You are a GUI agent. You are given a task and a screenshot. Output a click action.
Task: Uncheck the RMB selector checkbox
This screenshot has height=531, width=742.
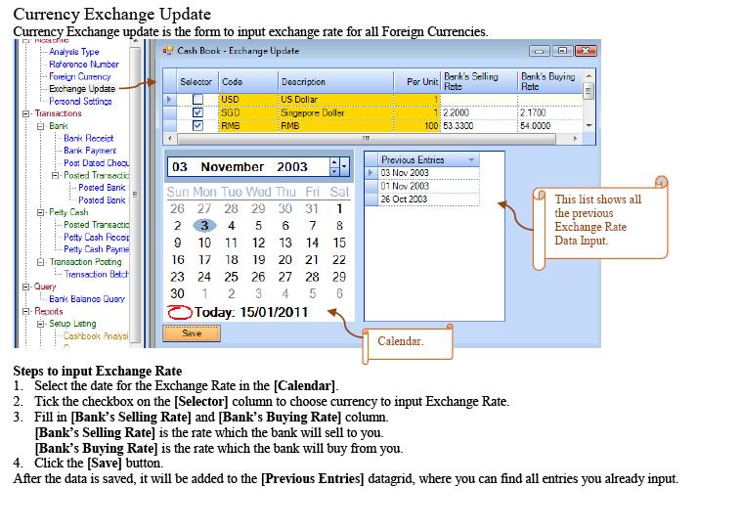[x=198, y=126]
